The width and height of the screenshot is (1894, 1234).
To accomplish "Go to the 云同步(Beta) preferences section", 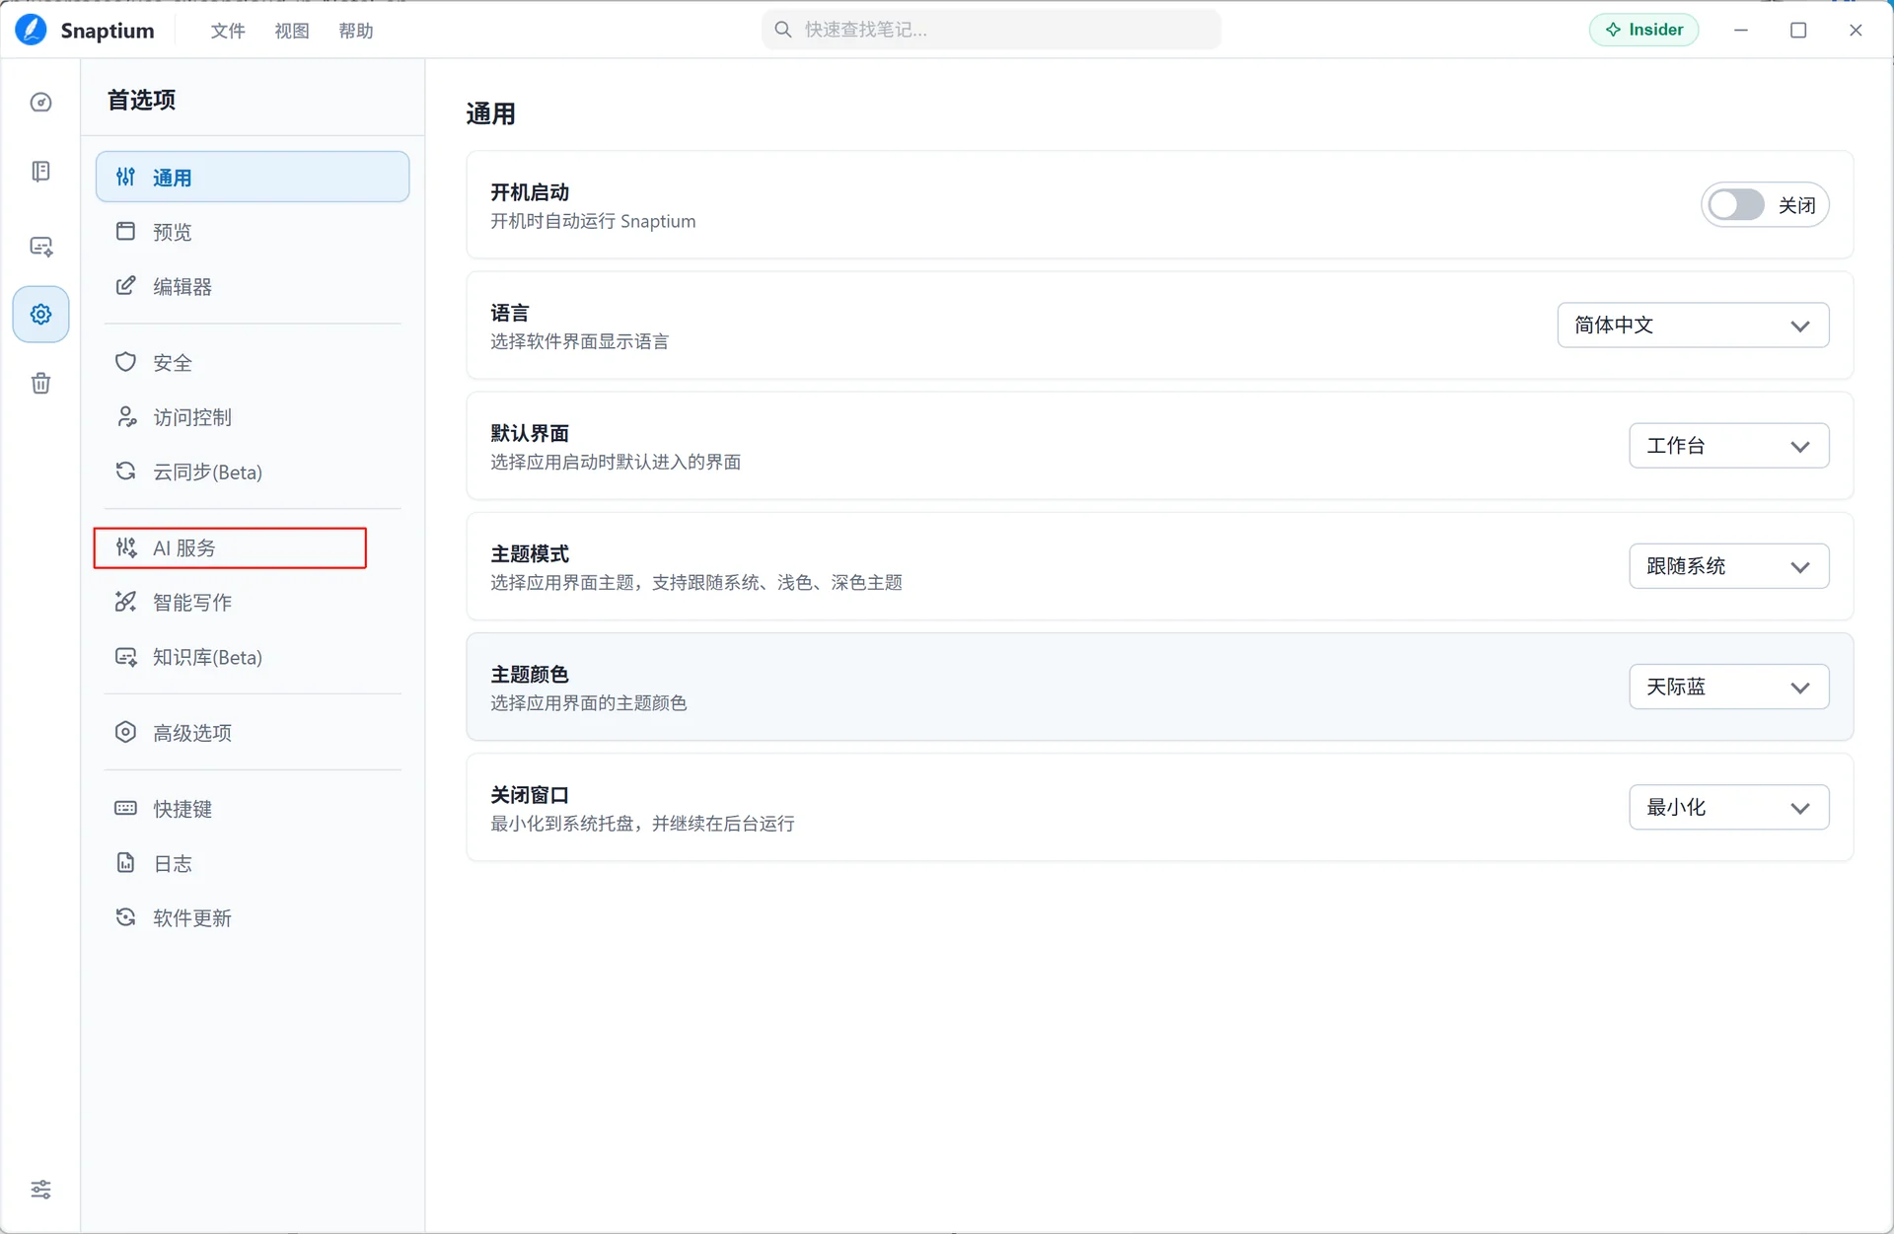I will point(253,472).
